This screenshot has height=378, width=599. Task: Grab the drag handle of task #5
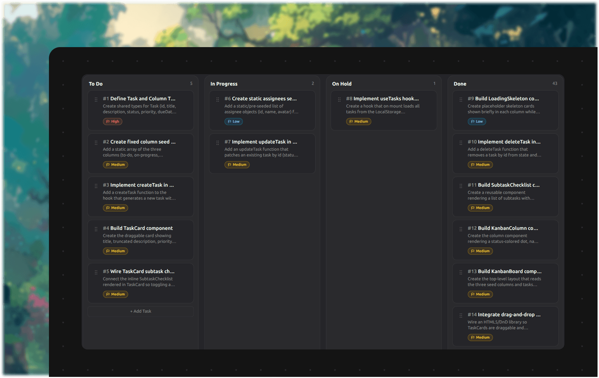(x=96, y=272)
